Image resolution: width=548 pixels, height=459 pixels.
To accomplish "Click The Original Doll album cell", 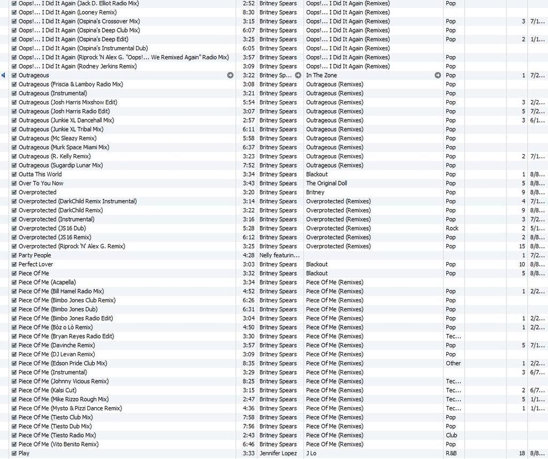I will (x=326, y=183).
